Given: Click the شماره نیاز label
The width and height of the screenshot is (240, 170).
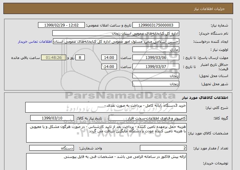Looking at the screenshot, I should (x=219, y=26).
